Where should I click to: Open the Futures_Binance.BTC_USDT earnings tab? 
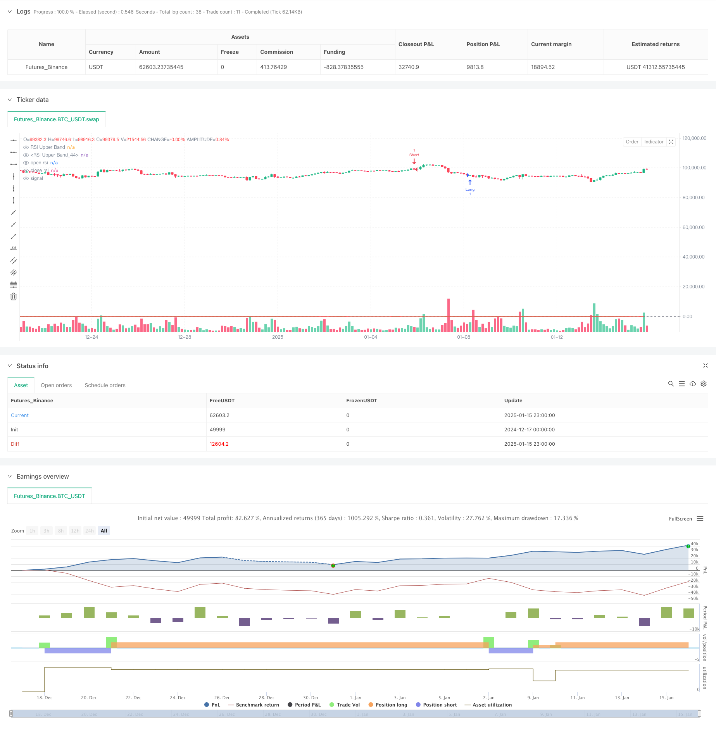(x=49, y=496)
